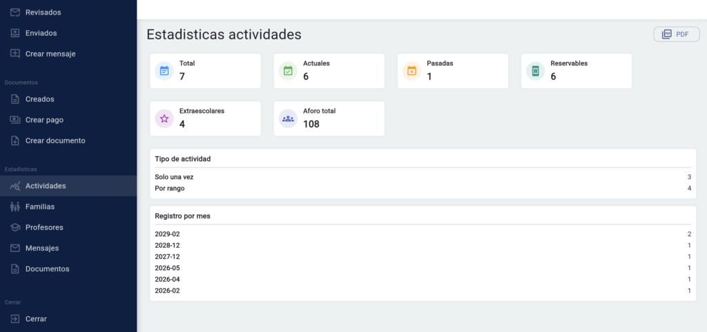Click the Profesores graduation cap icon
The width and height of the screenshot is (707, 332).
pos(15,227)
